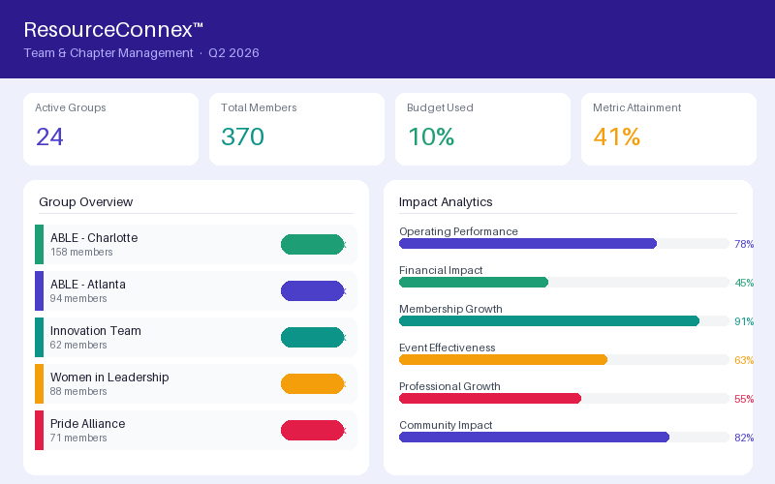
Task: Click the orange pill for Women in Leadership
Action: [x=312, y=383]
